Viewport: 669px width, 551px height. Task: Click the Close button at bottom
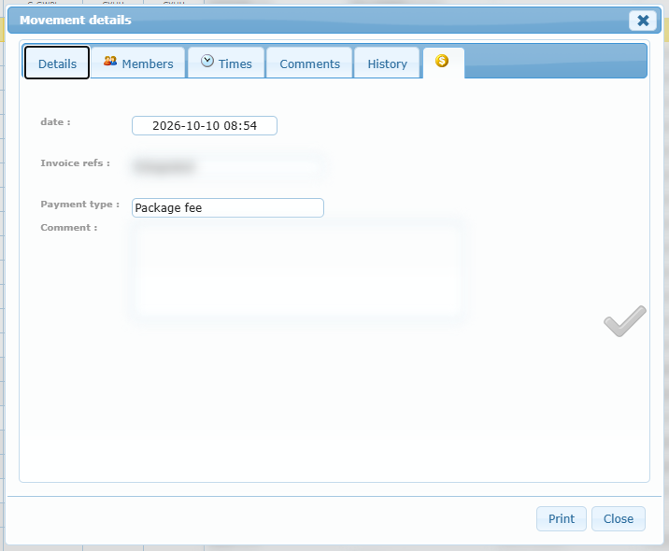point(618,518)
